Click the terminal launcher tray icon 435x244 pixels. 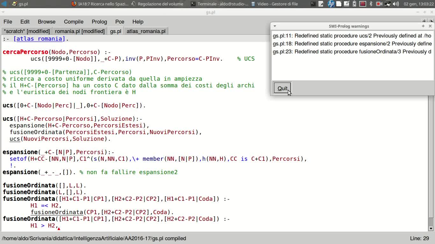(313, 4)
